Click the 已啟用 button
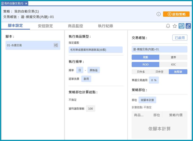This screenshot has width=193, height=141. point(179,38)
